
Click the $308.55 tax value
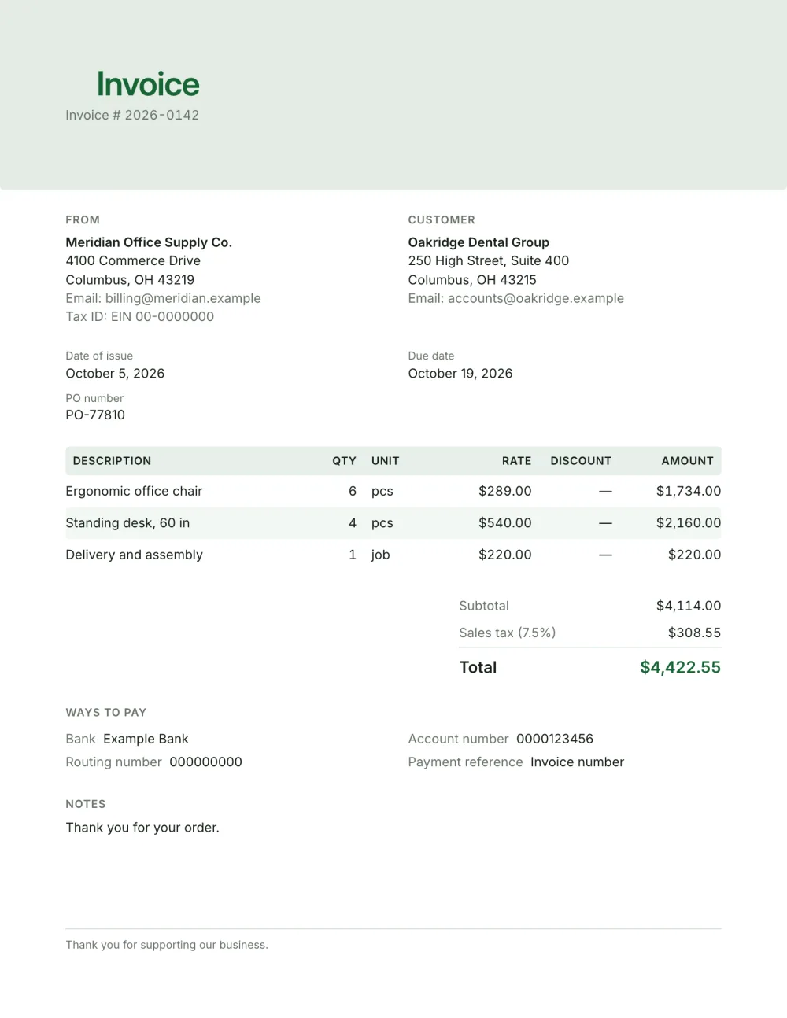(694, 633)
